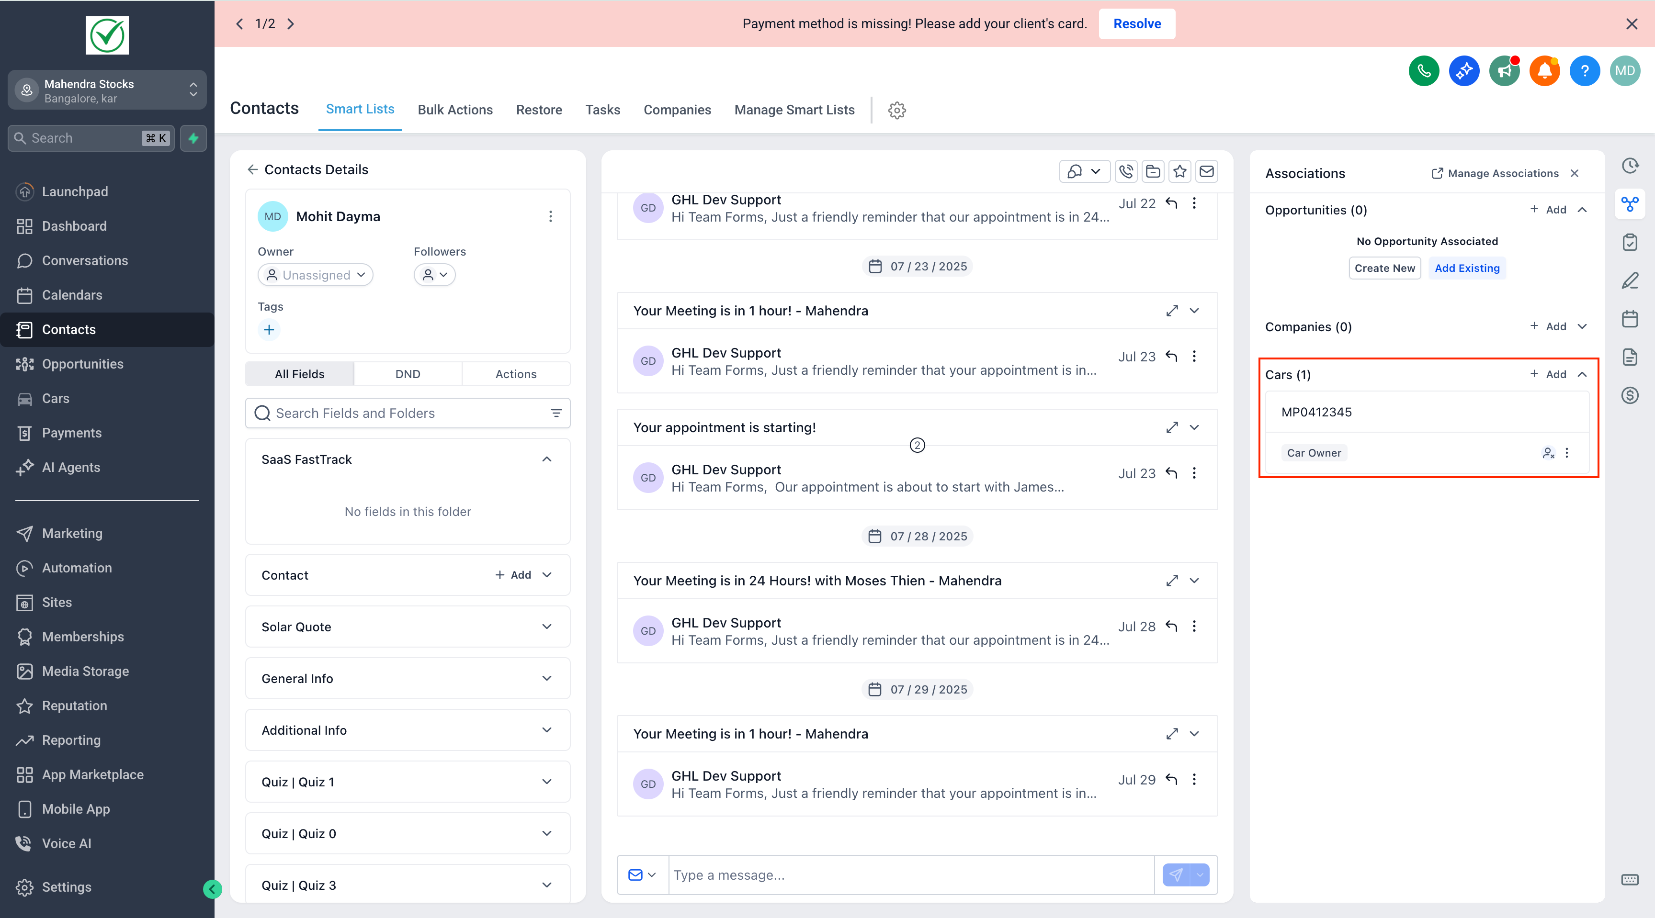Click the green phone dialer icon
Viewport: 1655px width, 918px height.
coord(1424,71)
